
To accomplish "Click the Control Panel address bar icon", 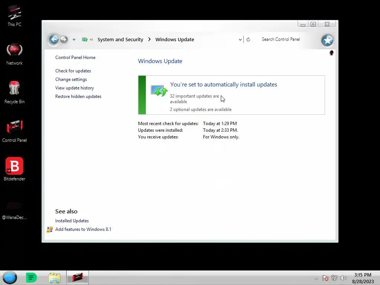I will [x=85, y=39].
